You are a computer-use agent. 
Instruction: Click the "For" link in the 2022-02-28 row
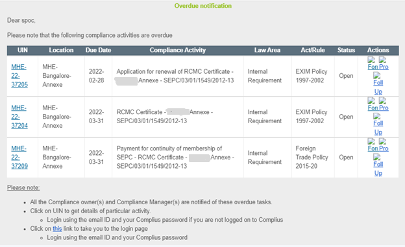tap(373, 67)
